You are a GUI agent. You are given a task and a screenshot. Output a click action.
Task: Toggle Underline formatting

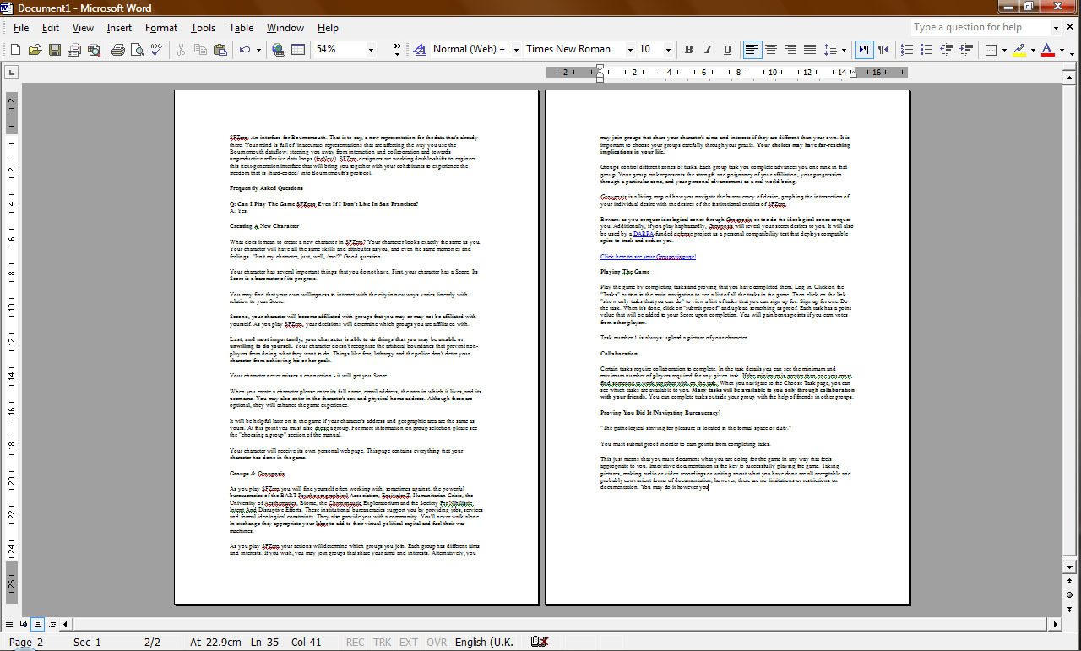point(727,50)
